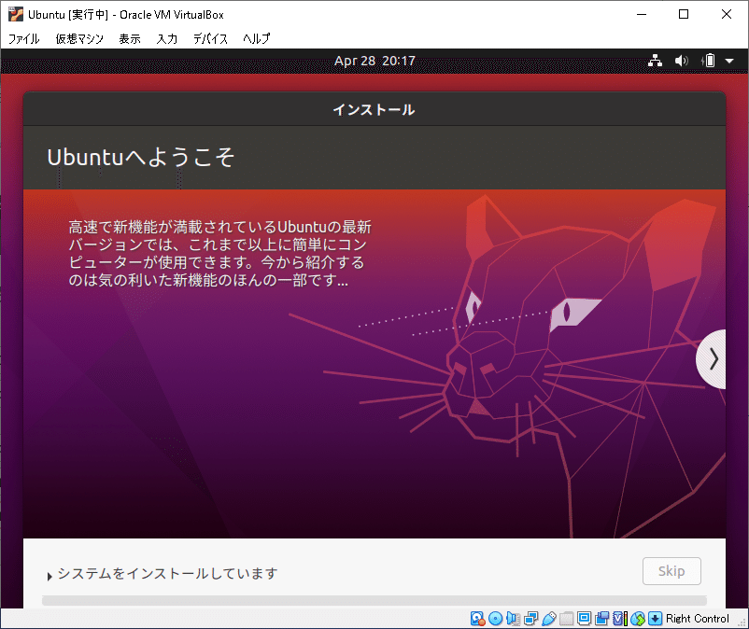Click the installation progress bar
The image size is (749, 629).
click(x=374, y=600)
